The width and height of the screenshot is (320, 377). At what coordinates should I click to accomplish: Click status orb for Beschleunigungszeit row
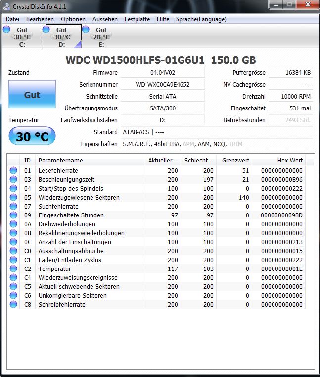13,179
